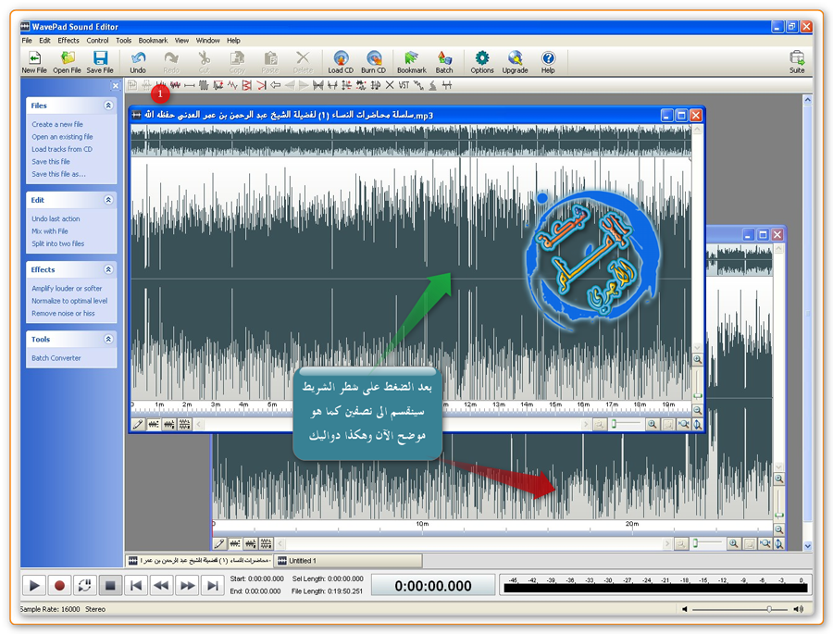Click 'Normalize to optimal level' link

click(x=69, y=301)
